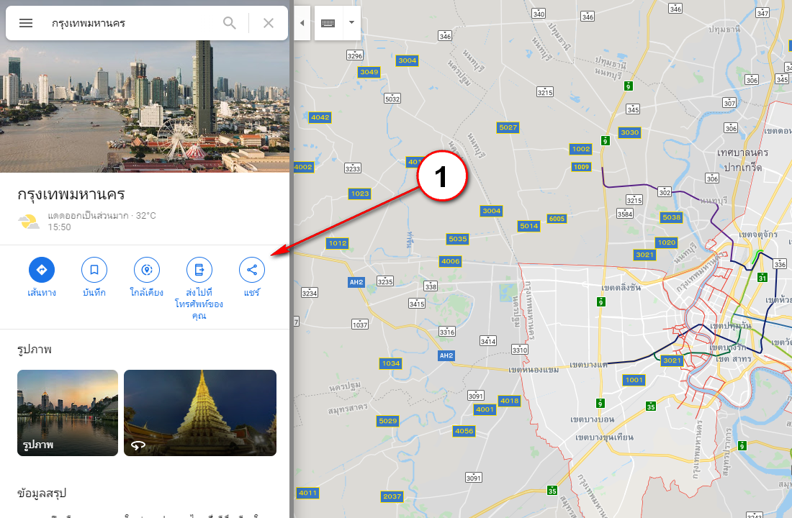
Task: Click the blue Directions (เส้นทาง) icon
Action: point(42,270)
